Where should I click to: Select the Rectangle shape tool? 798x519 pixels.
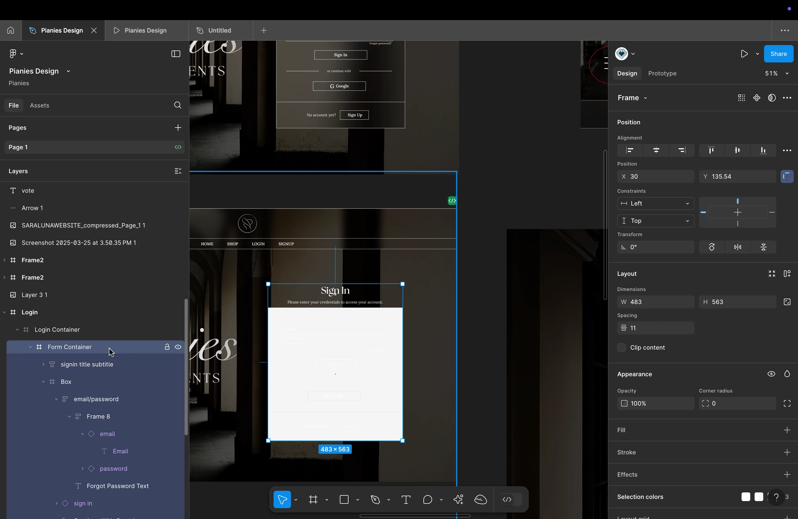[344, 499]
